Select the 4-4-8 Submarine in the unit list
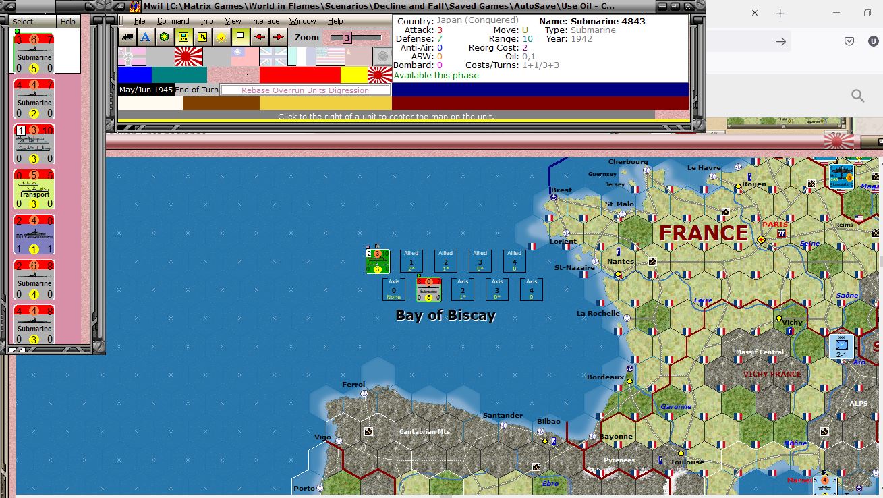Screen dimensions: 883x498 point(34,324)
